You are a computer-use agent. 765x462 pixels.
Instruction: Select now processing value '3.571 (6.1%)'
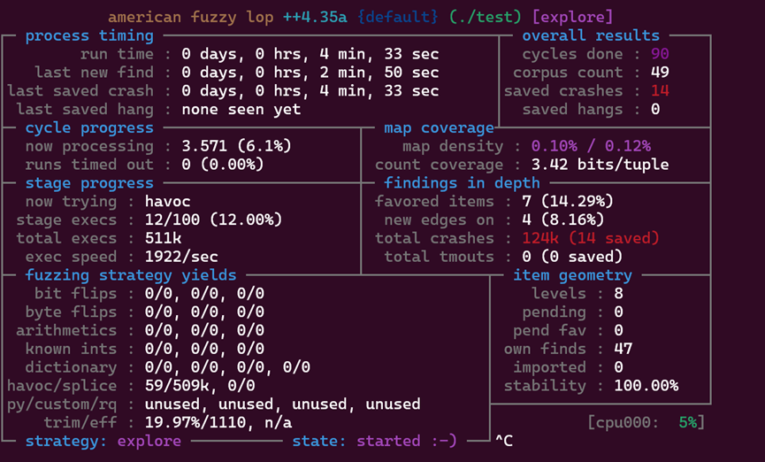[237, 147]
